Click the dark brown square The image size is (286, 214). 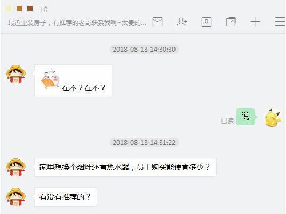pyautogui.click(x=30, y=9)
